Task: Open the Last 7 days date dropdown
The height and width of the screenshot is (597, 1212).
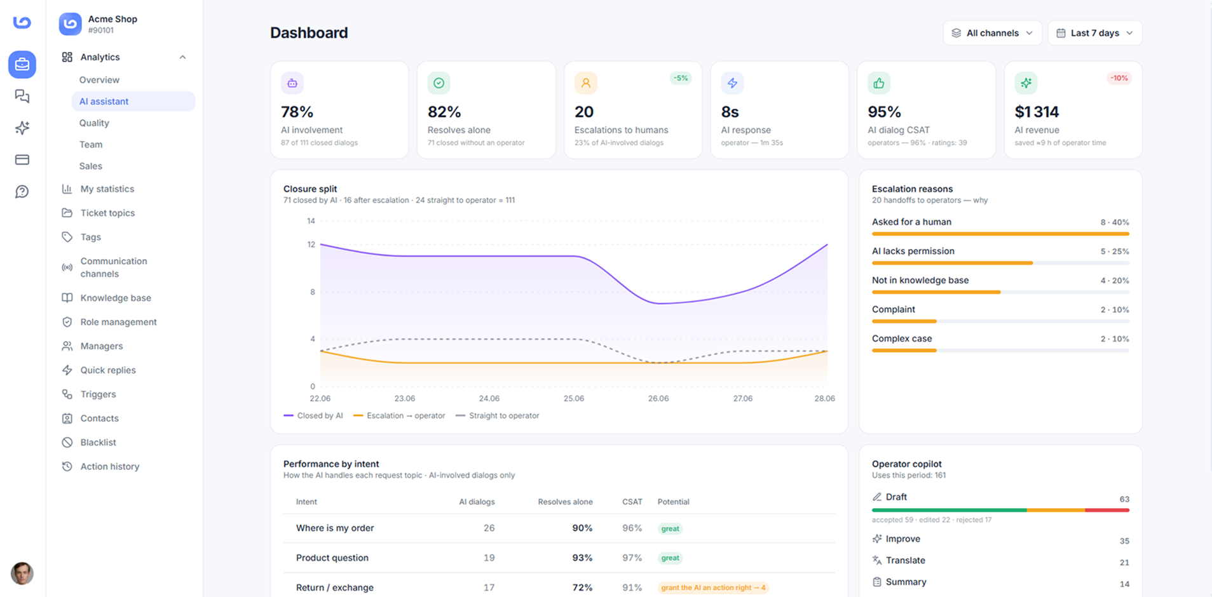Action: pos(1094,33)
